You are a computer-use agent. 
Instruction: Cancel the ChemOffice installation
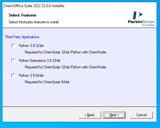(141, 115)
